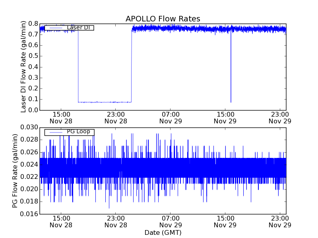The image size is (318, 238).
Task: Click the 'PG Flow Rate (gal/min)' axis label
Action: 15,171
